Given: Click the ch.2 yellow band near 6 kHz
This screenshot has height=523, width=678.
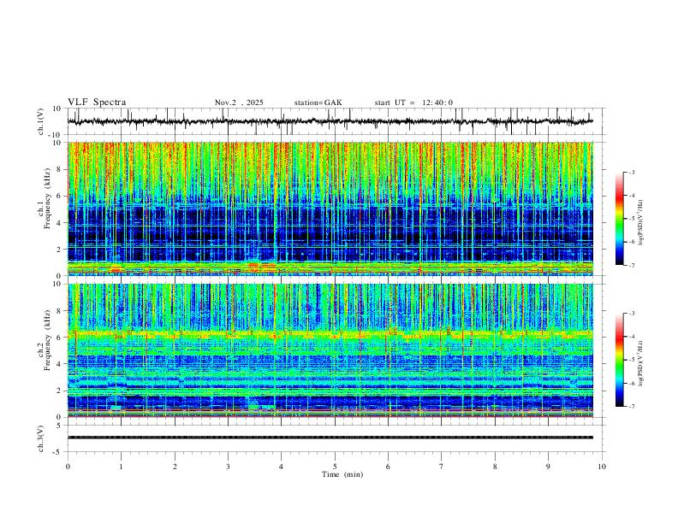Looking at the screenshot, I should coord(330,334).
